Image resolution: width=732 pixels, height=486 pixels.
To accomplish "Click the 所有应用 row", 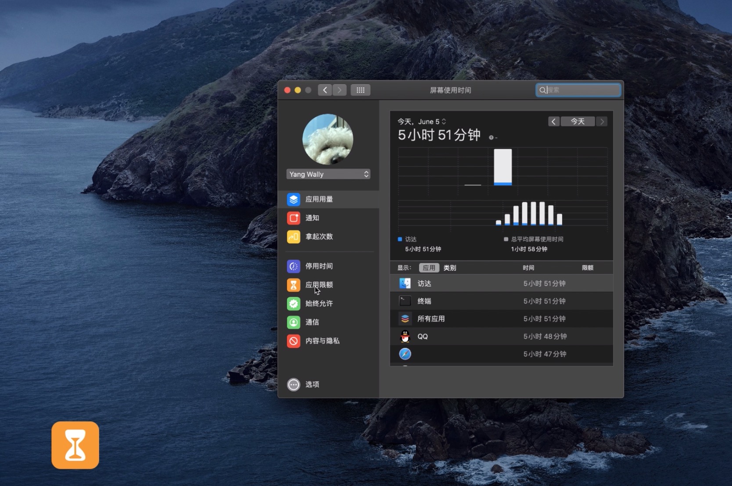I will point(483,319).
